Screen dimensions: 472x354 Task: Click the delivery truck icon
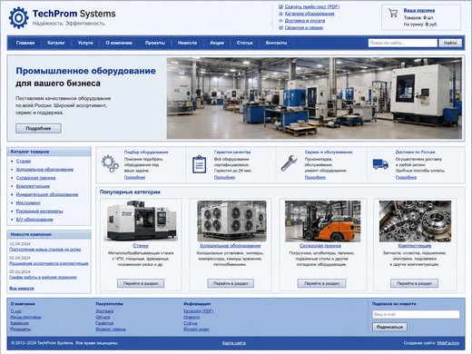(x=380, y=164)
